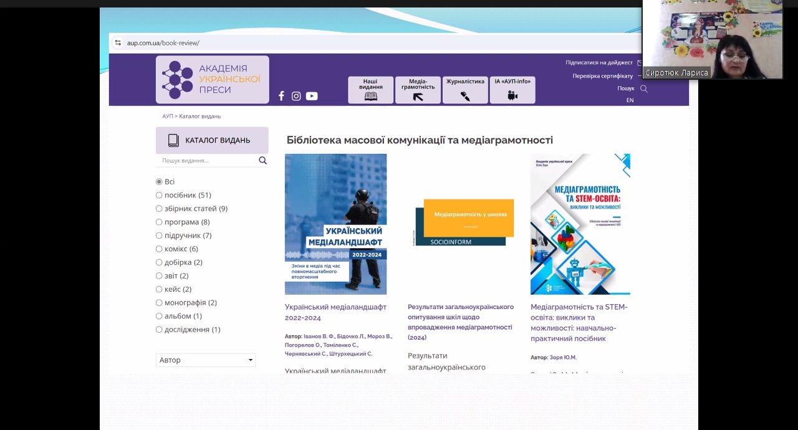Select the програма (8) filter
This screenshot has height=430, width=798.
point(159,222)
